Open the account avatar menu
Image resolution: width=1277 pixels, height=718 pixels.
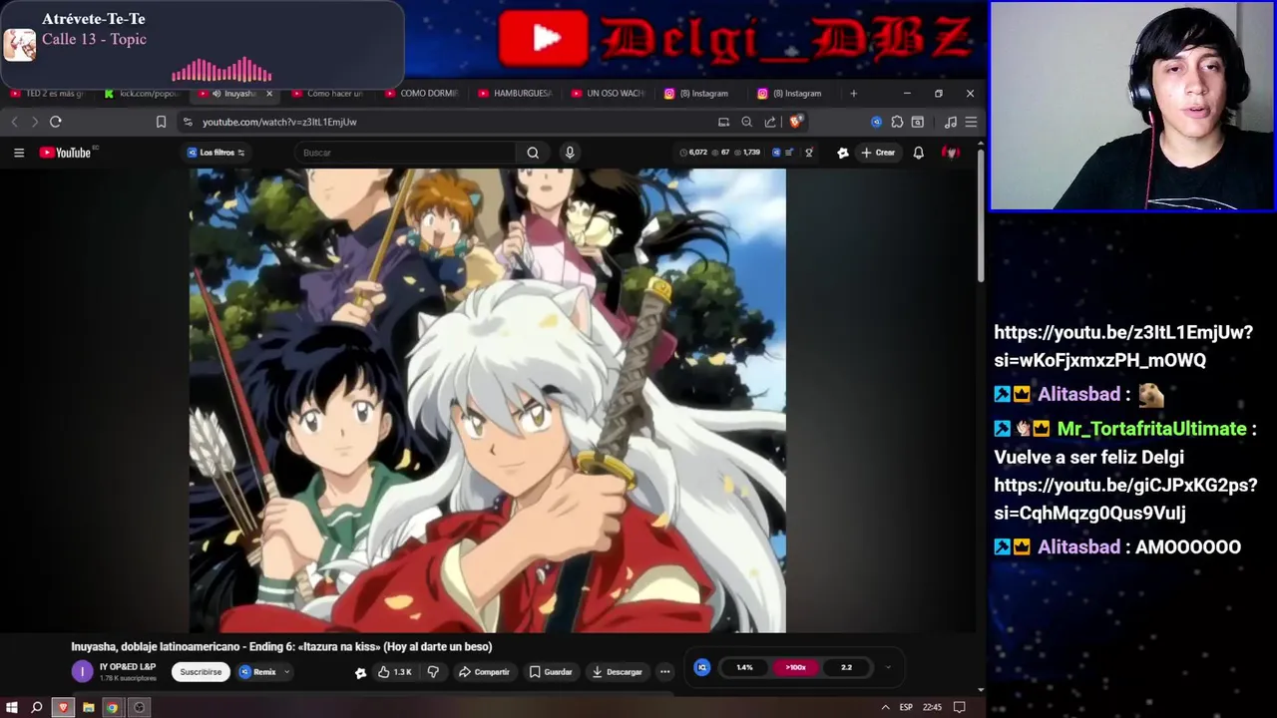(x=952, y=153)
